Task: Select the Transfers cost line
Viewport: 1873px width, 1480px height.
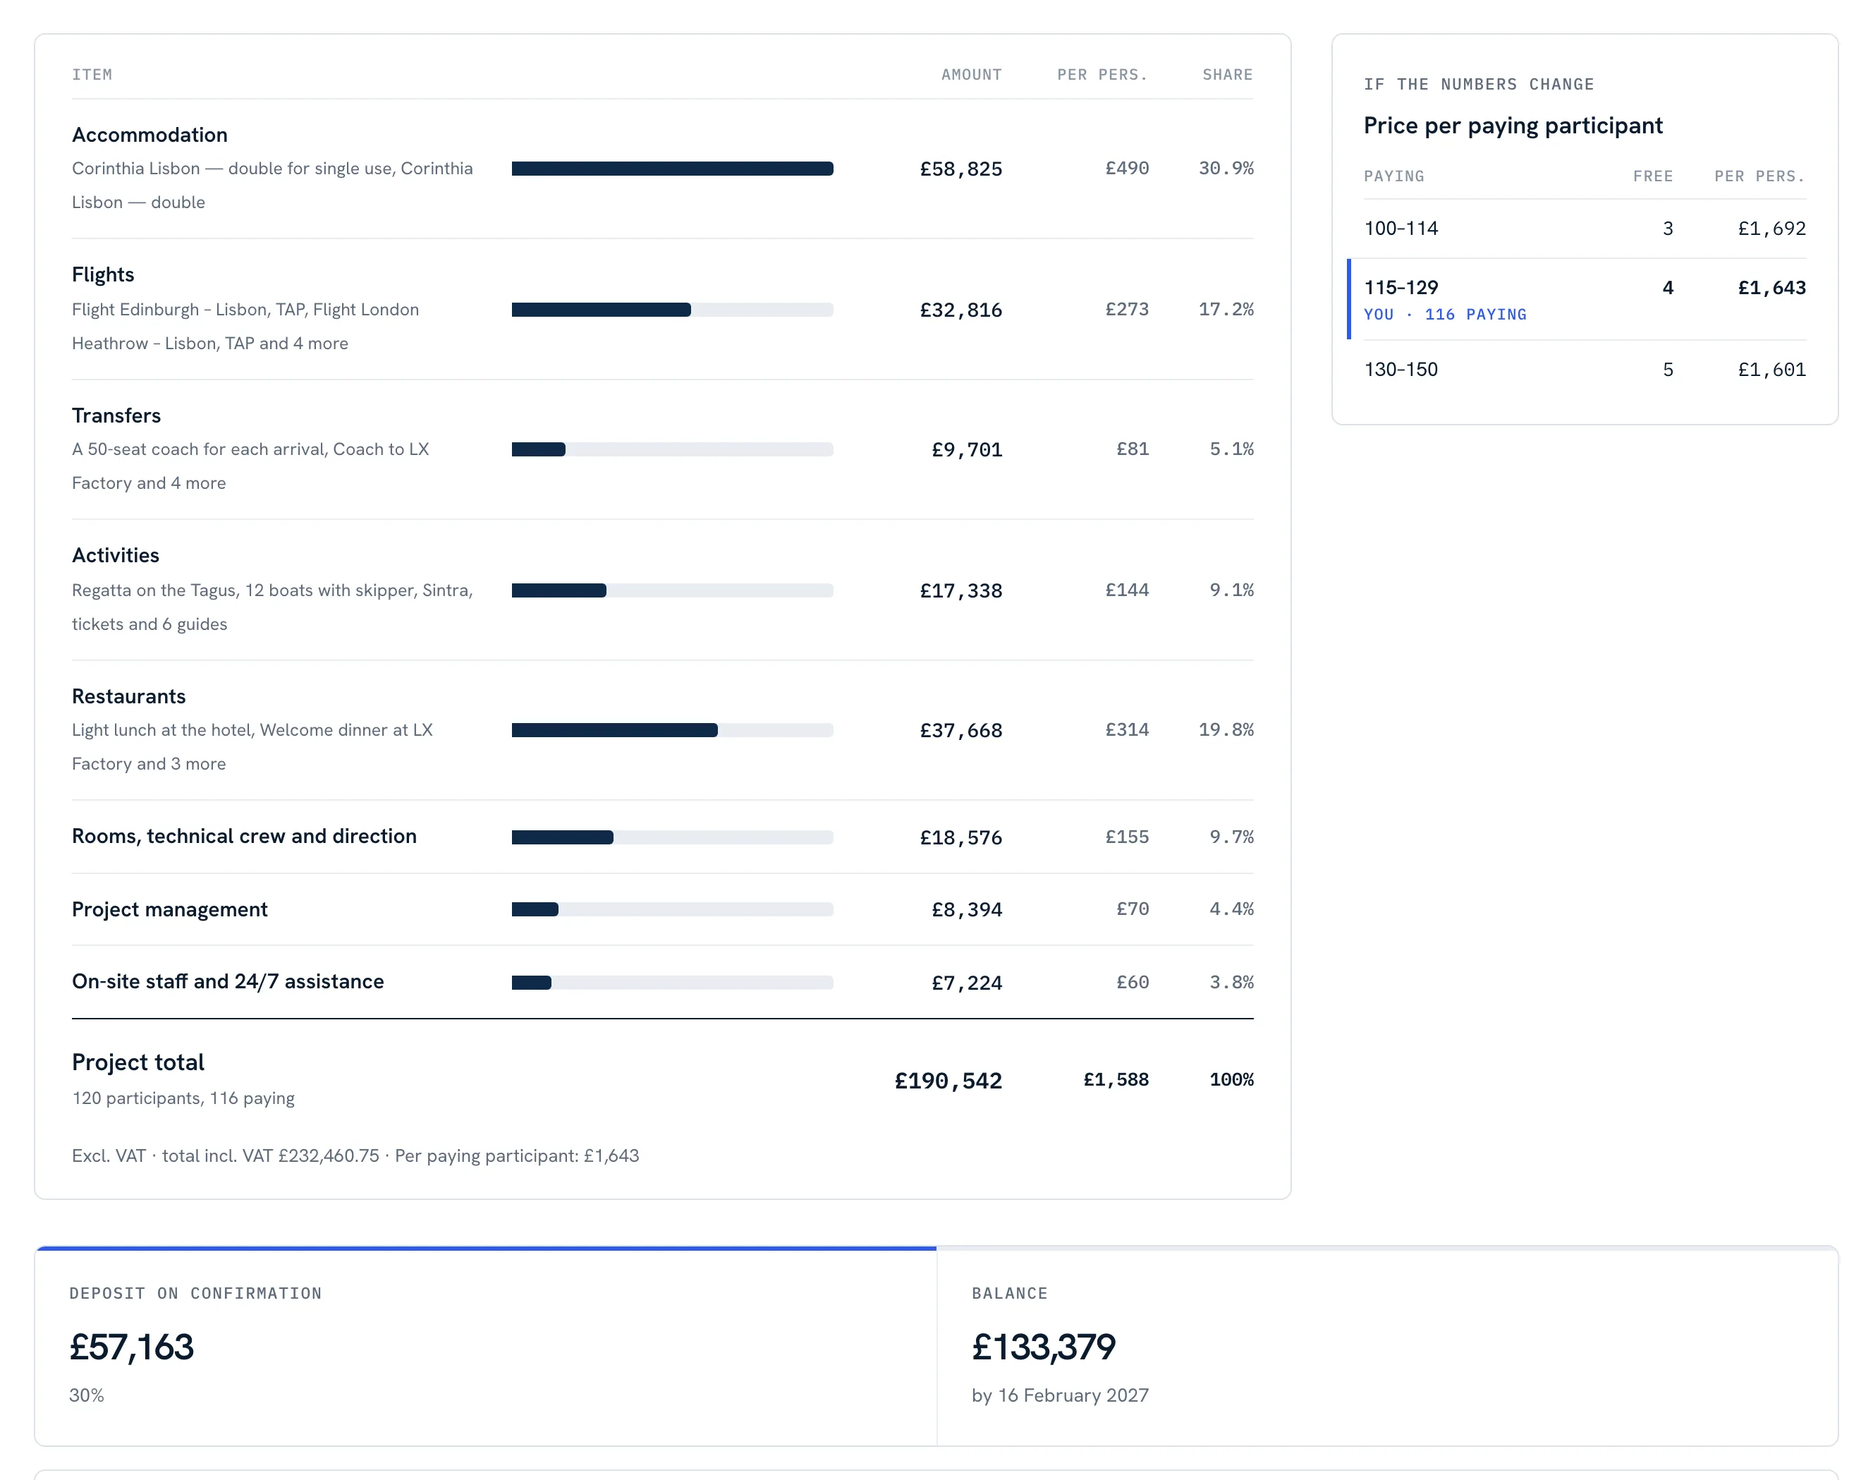Action: point(662,449)
